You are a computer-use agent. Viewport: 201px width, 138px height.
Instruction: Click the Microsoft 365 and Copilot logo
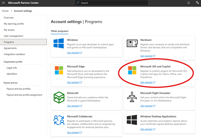[132, 70]
